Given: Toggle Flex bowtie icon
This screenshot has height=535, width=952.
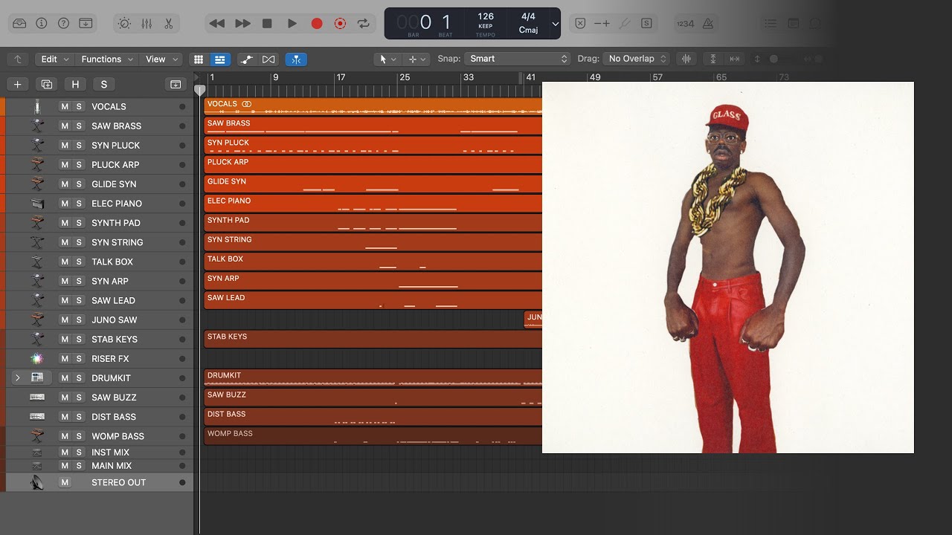Looking at the screenshot, I should [268, 59].
